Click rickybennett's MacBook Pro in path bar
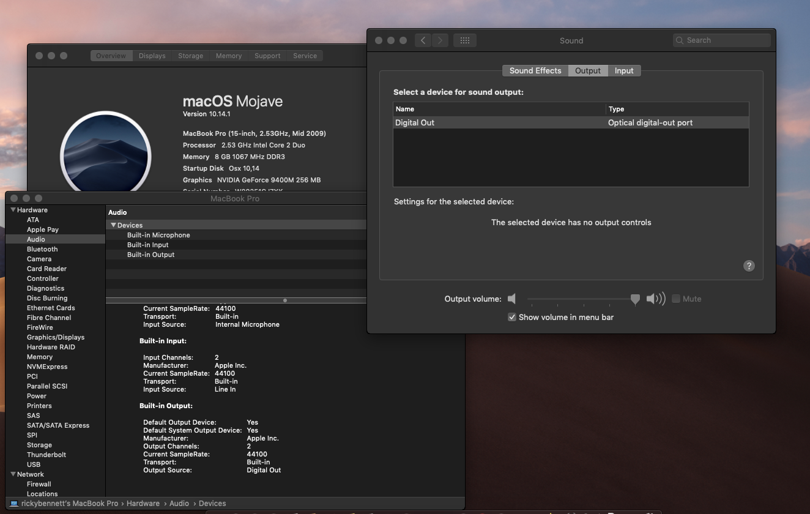This screenshot has height=514, width=810. point(70,504)
